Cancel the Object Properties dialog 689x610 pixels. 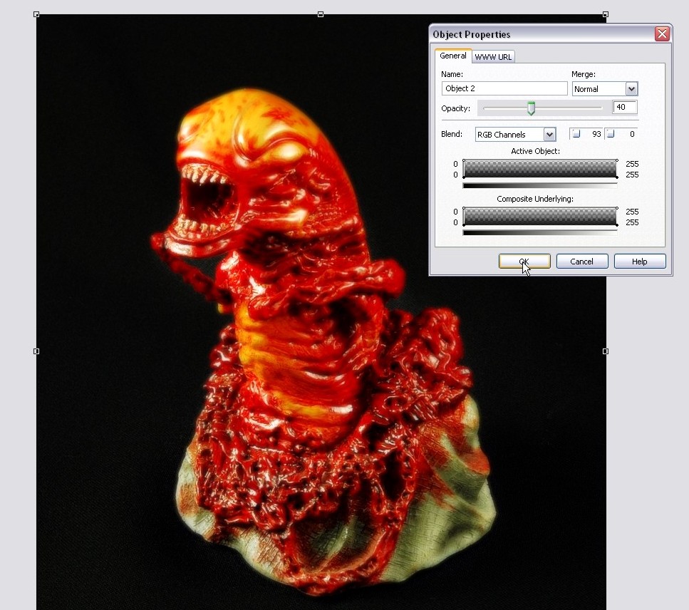[x=582, y=261]
